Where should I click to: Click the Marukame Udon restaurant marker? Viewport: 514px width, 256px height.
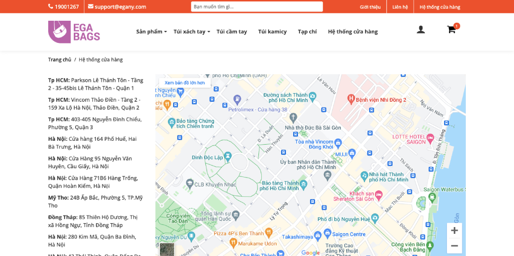(x=233, y=242)
